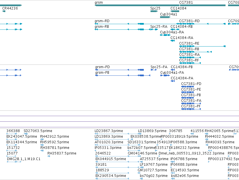The height and width of the screenshot is (180, 239).
Task: Select the Spc25 gene feature
Action: click(154, 11)
